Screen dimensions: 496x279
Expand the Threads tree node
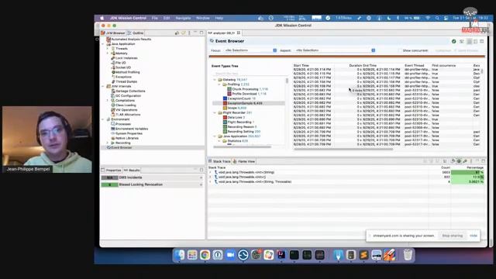click(x=108, y=49)
